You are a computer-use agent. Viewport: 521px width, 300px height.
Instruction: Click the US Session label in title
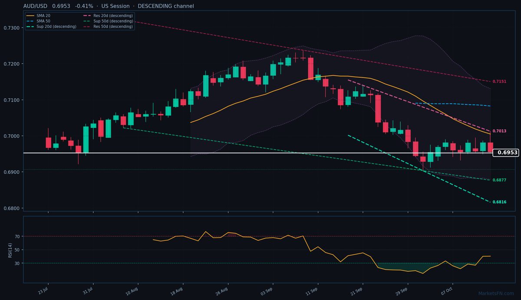click(115, 6)
